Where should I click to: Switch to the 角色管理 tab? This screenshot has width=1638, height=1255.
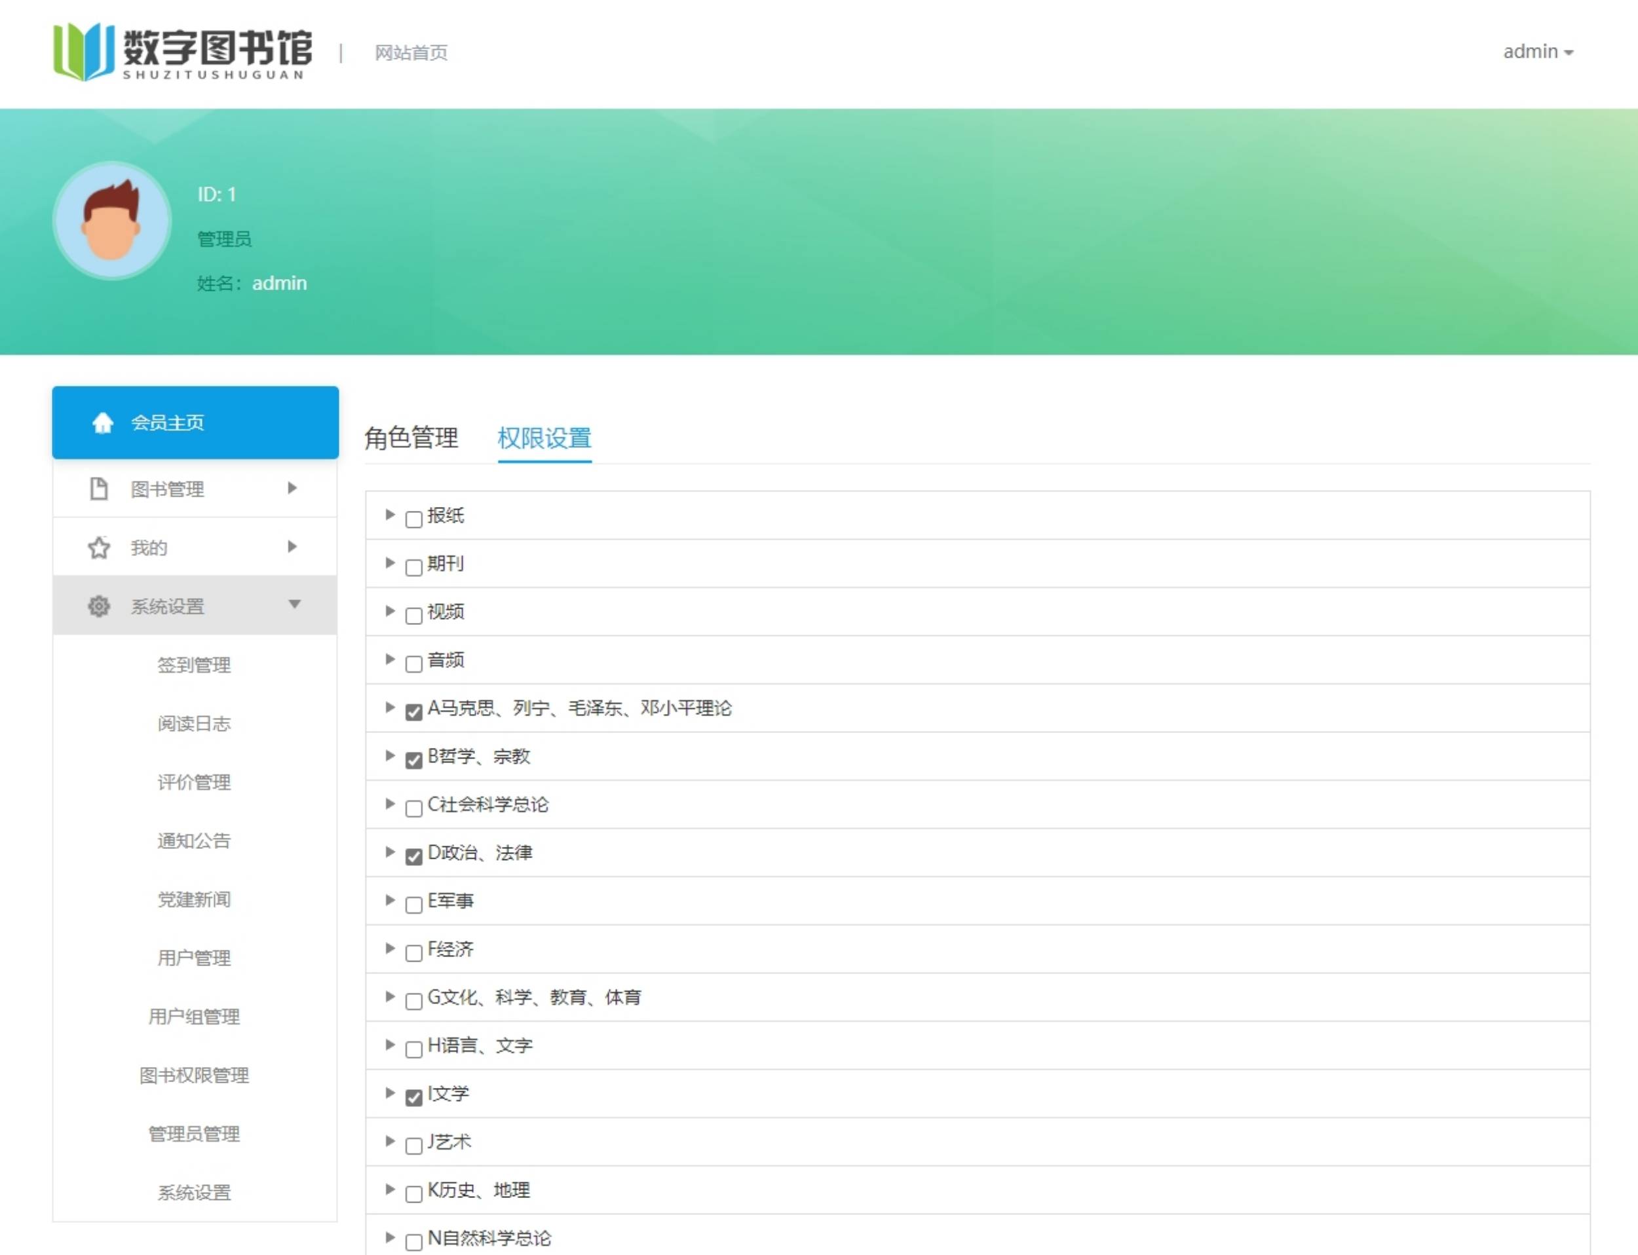[x=411, y=438]
